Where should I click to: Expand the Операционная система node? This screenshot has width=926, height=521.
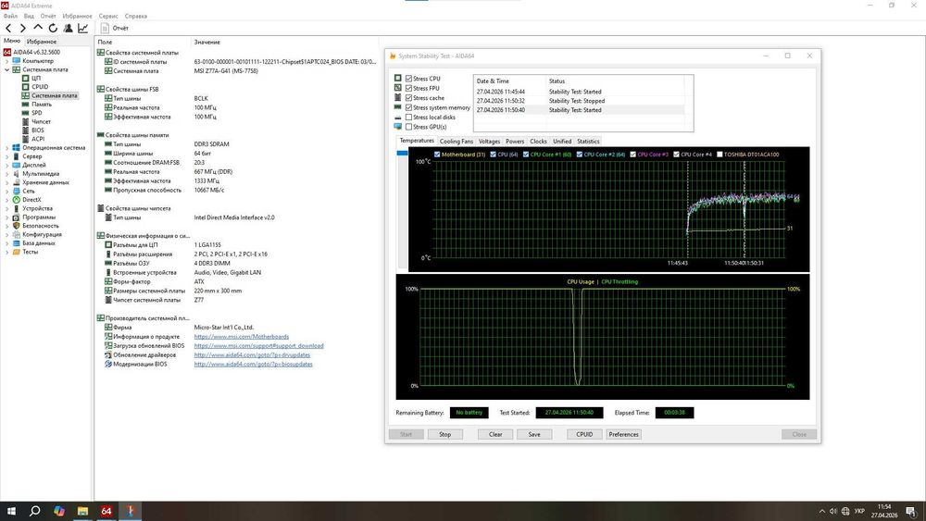(x=7, y=147)
